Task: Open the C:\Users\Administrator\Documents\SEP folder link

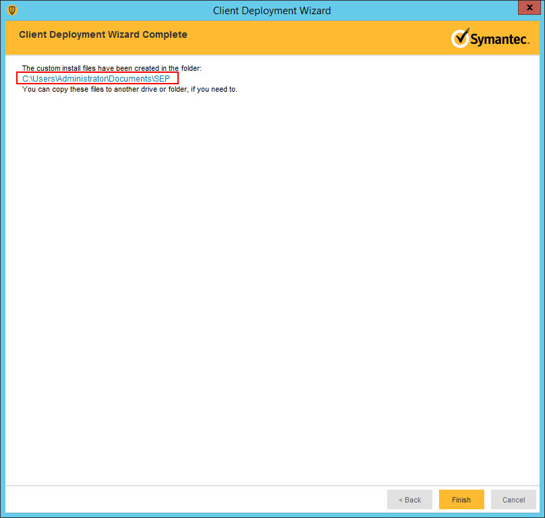Action: (96, 78)
